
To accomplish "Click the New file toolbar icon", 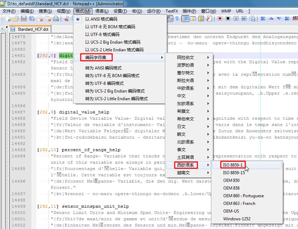I will [x=8, y=19].
